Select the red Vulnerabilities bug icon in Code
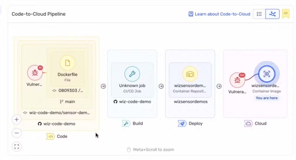296x160 pixels. click(x=35, y=73)
